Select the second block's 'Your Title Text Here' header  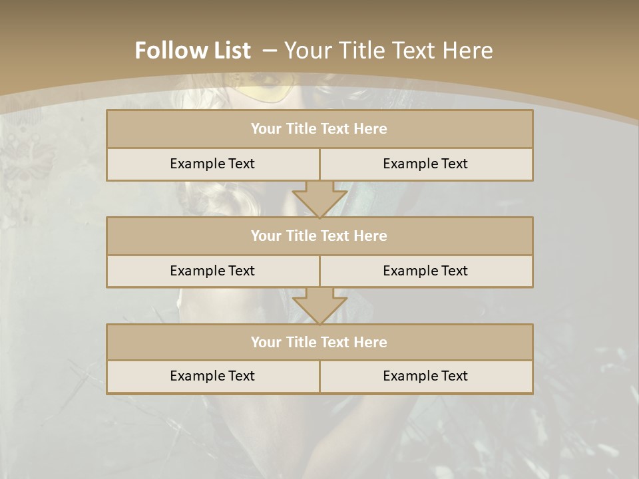point(319,236)
